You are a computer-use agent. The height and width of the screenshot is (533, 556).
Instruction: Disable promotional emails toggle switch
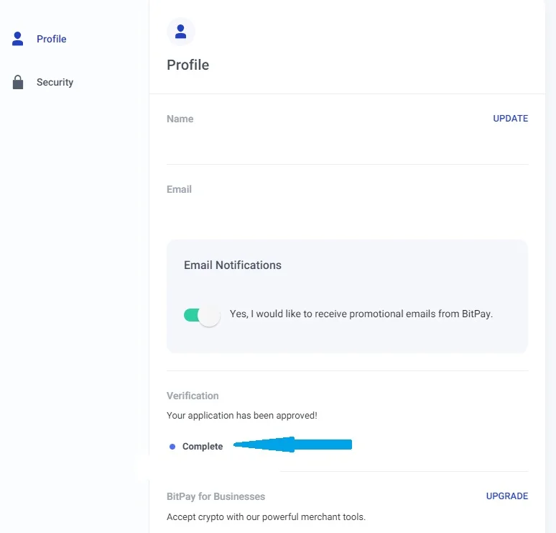pos(202,315)
